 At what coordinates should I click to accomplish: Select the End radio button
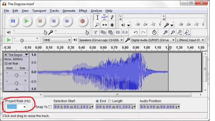click(x=97, y=101)
